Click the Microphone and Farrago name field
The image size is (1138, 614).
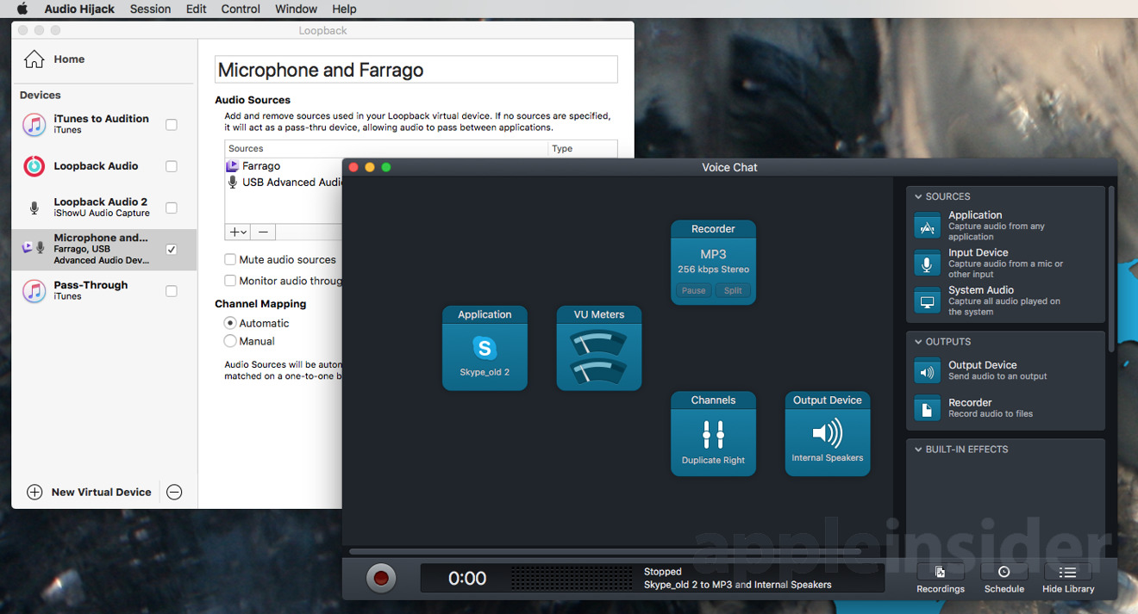pyautogui.click(x=416, y=70)
